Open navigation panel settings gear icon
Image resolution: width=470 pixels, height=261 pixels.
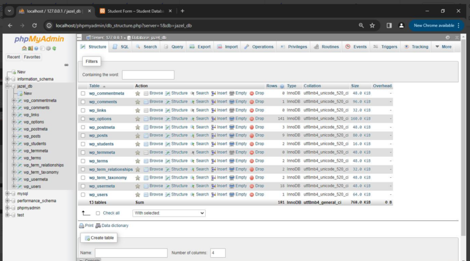pos(48,48)
